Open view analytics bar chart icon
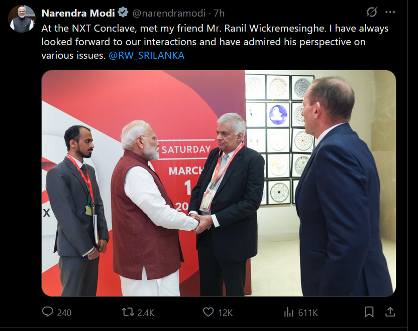Image resolution: width=418 pixels, height=331 pixels. 288,312
